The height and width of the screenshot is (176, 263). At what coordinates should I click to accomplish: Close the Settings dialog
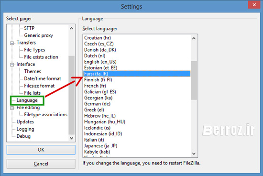[x=254, y=5]
